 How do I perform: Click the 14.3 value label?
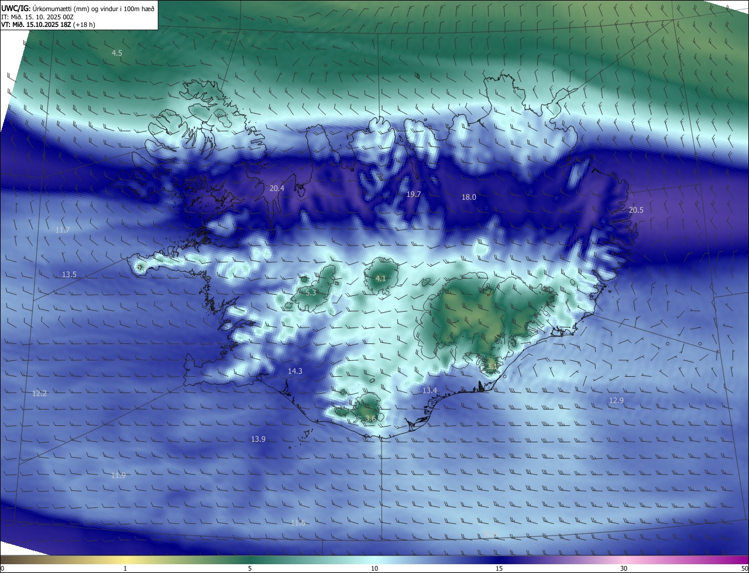point(295,371)
